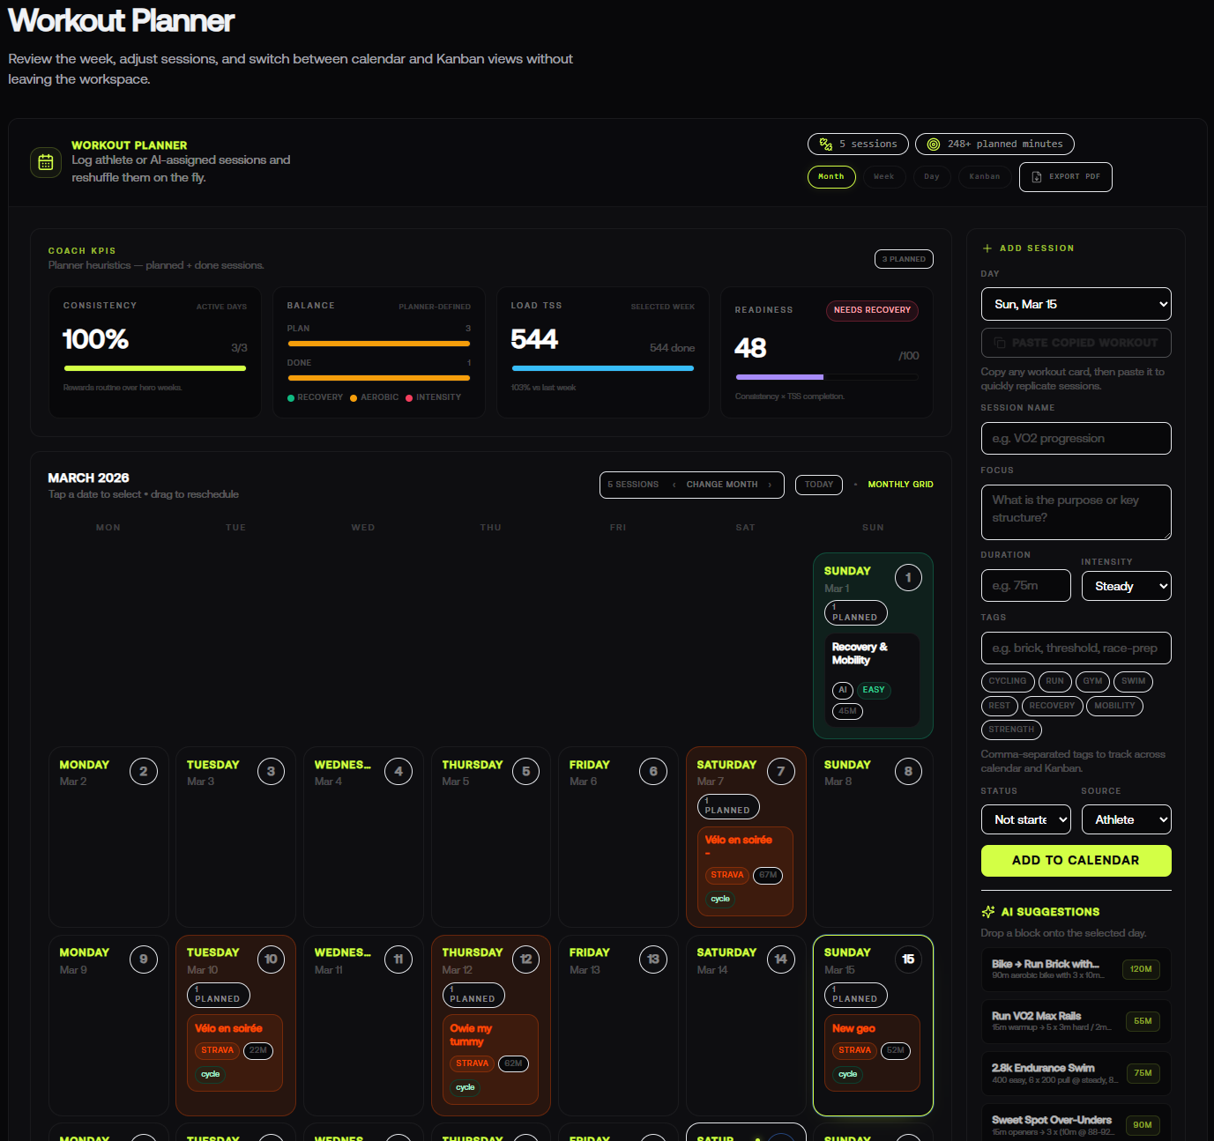Click the plus icon next to Add Session
1214x1141 pixels.
987,248
